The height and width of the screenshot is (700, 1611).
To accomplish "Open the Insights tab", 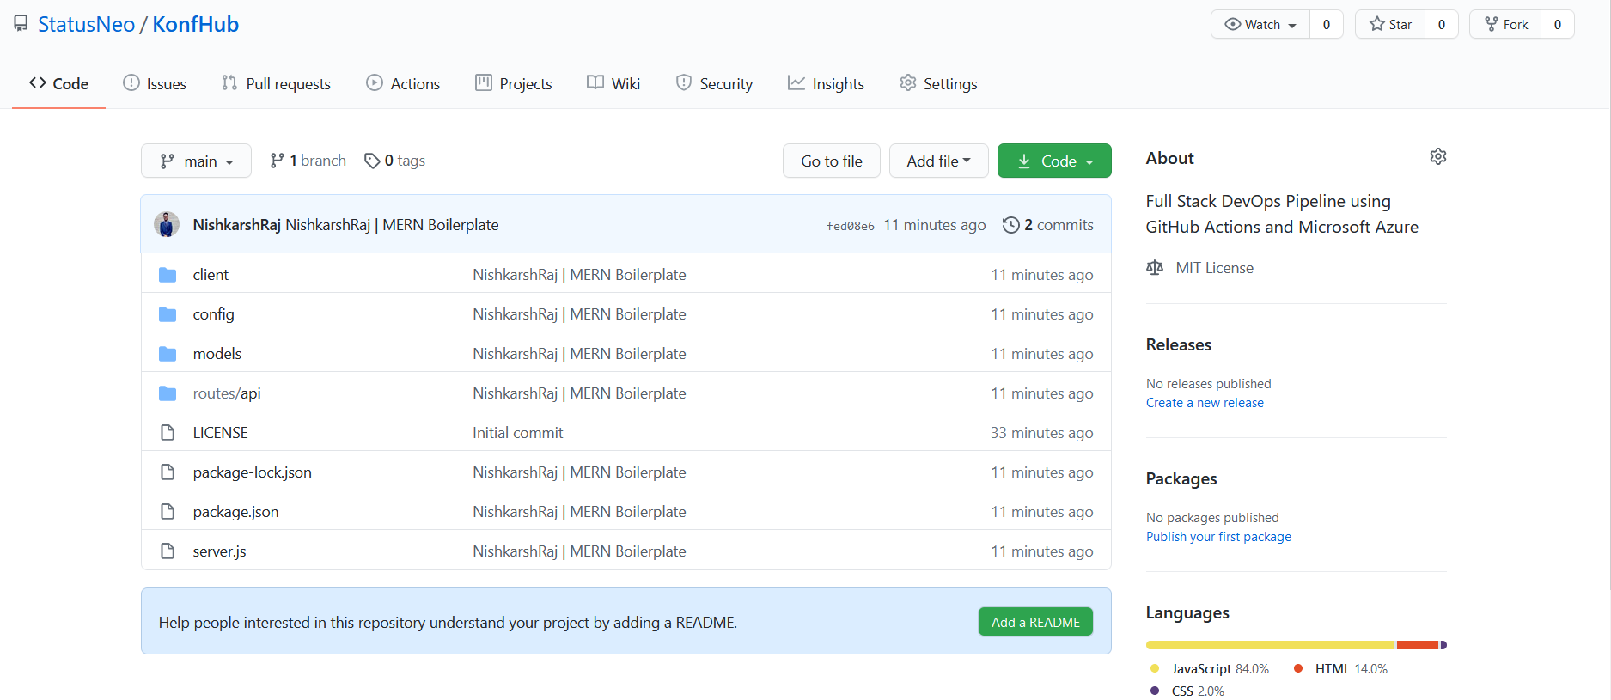I will [x=826, y=83].
